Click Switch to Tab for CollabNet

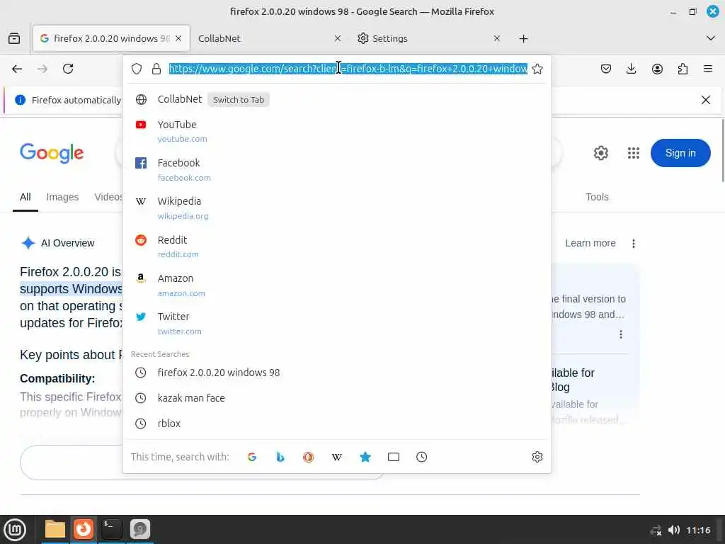(239, 100)
